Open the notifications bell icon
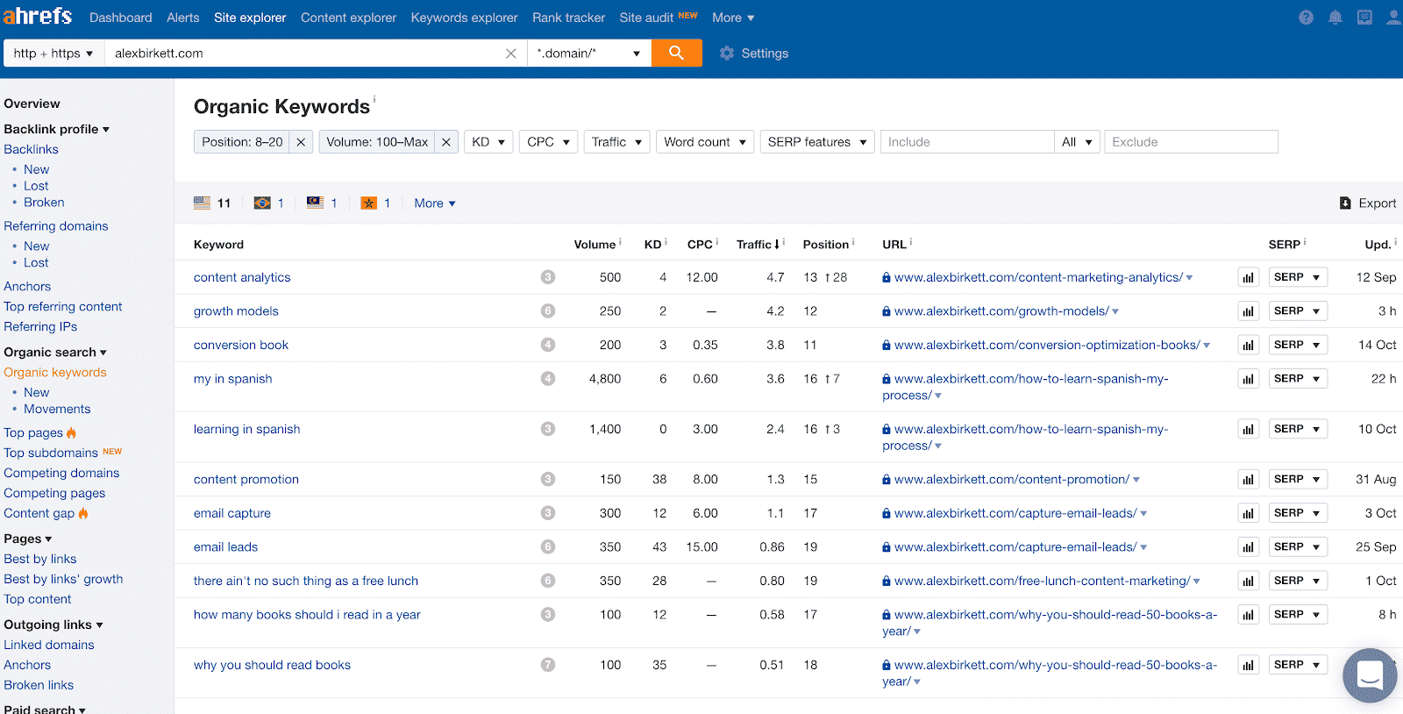The image size is (1403, 714). [1335, 18]
